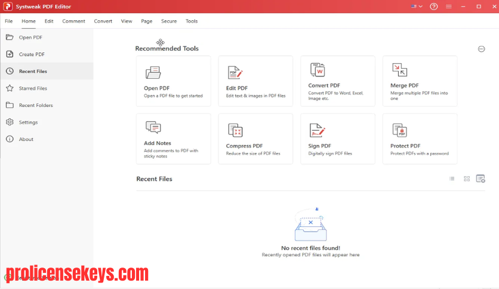Click the Settings gear icon in sidebar
The width and height of the screenshot is (499, 289).
coord(10,122)
